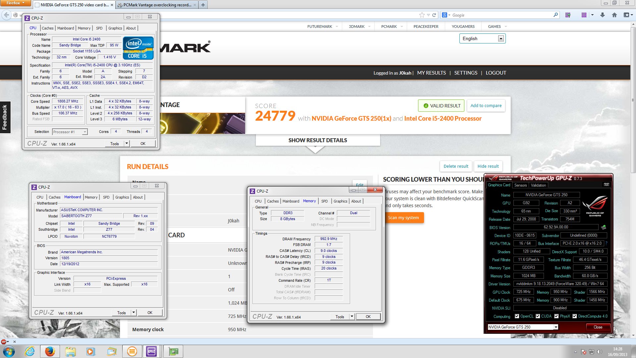Screen dimensions: 636x358
Task: Click the Adblock Plus ABP icon
Action: click(4, 342)
